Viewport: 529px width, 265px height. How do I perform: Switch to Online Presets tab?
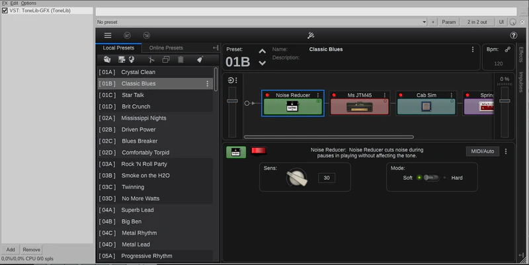[x=166, y=48]
